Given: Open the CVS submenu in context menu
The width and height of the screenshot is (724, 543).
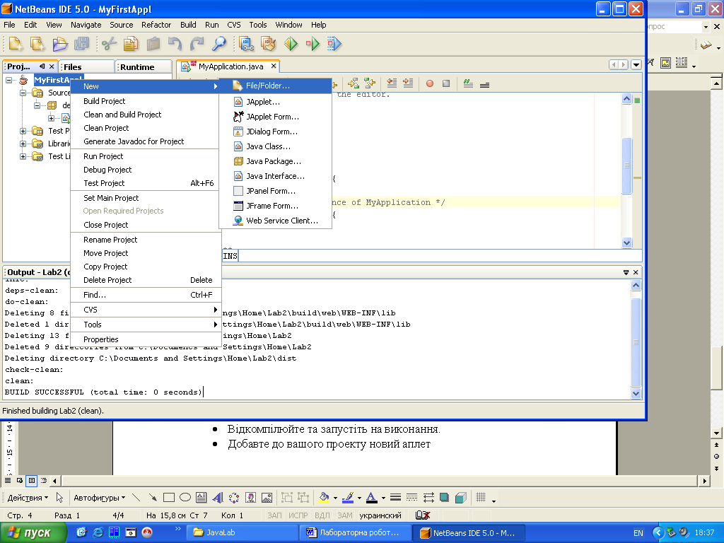Looking at the screenshot, I should [x=146, y=310].
